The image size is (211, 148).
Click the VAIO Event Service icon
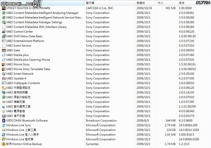4,46
